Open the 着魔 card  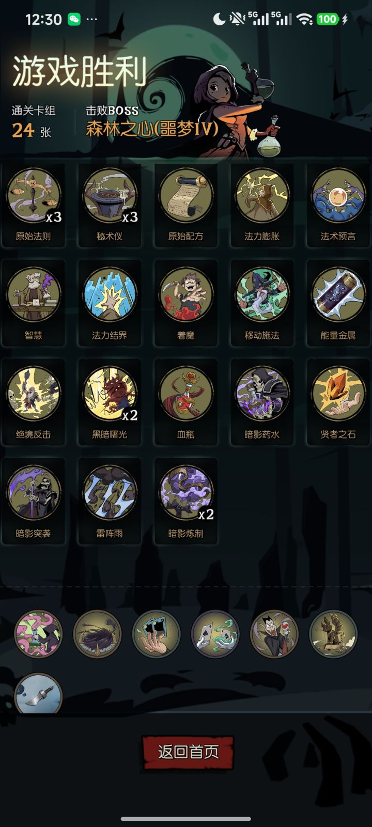[x=185, y=303]
